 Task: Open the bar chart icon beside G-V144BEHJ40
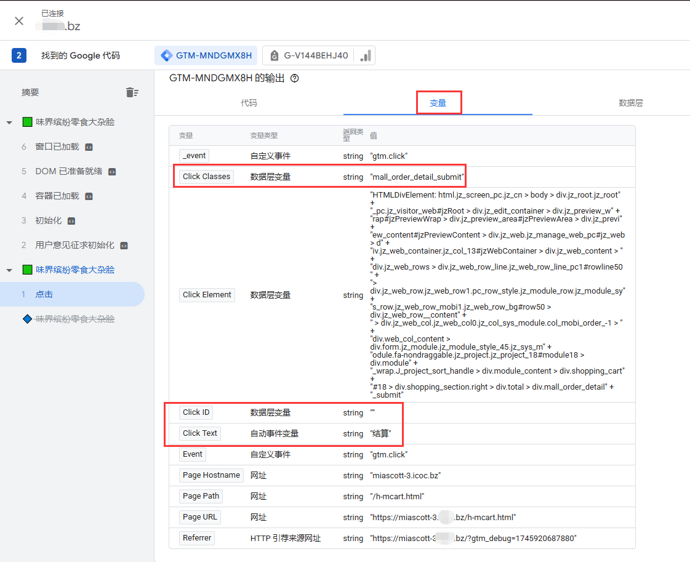click(365, 55)
